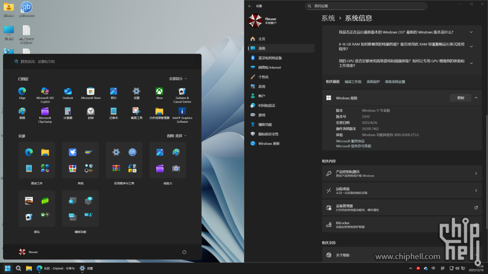Copy Windows specifications with 复制 button
488x274 pixels.
click(460, 98)
